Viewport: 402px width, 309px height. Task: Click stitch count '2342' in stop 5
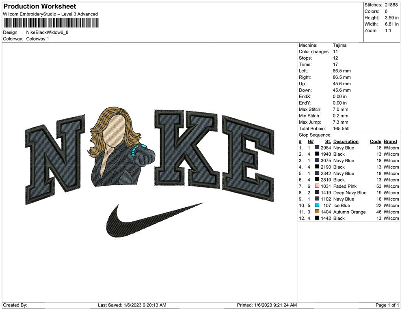click(326, 173)
